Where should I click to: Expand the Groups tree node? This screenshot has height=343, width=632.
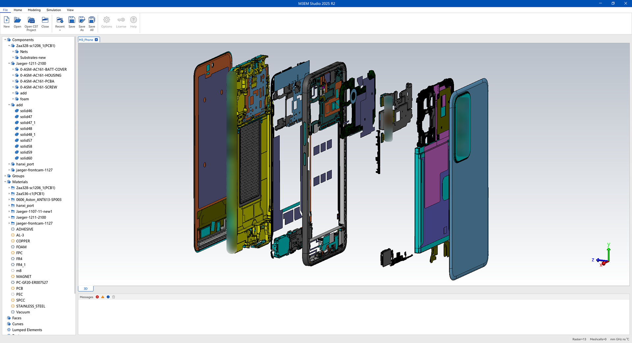pos(5,176)
